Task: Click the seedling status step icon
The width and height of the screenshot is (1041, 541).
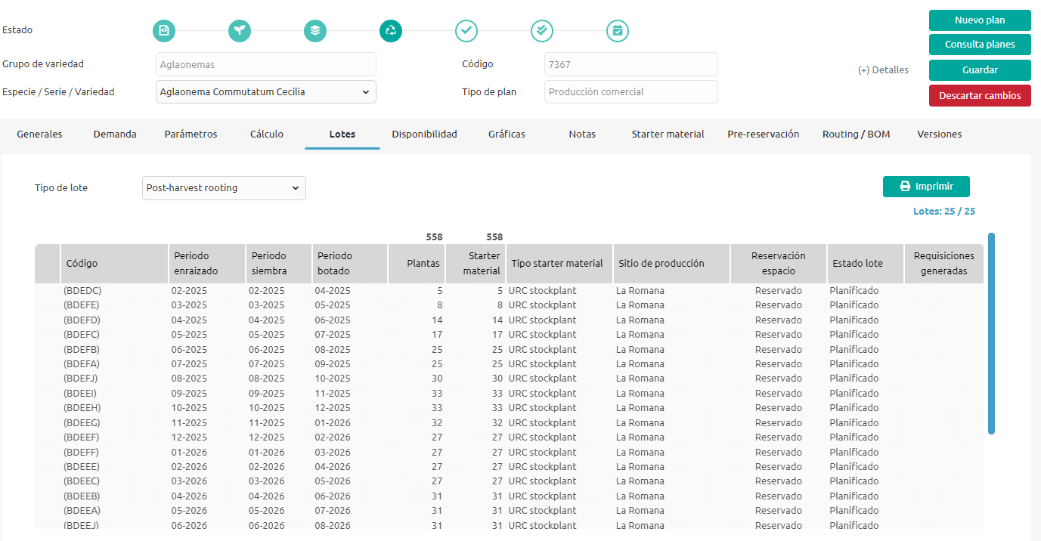Action: 240,31
